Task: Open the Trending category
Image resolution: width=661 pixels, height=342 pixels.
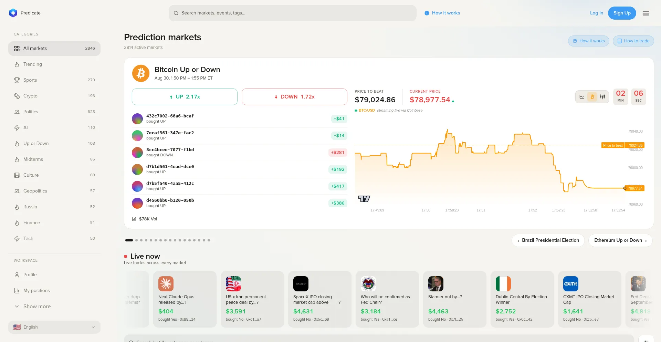Action: [x=54, y=64]
